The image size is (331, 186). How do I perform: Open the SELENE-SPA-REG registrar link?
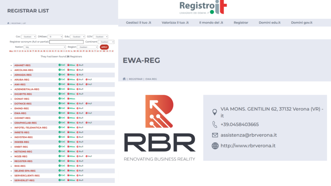(x=25, y=171)
